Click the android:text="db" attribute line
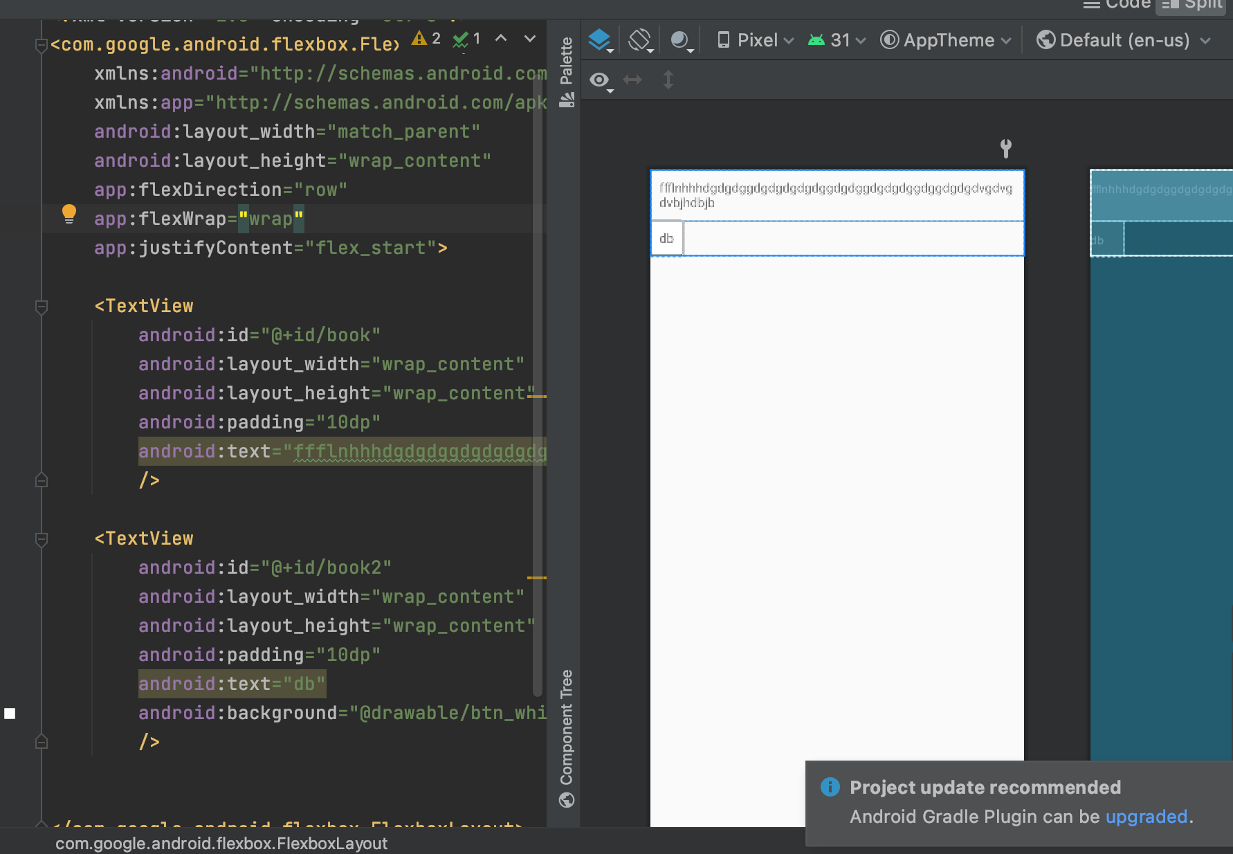This screenshot has width=1233, height=854. (x=232, y=684)
